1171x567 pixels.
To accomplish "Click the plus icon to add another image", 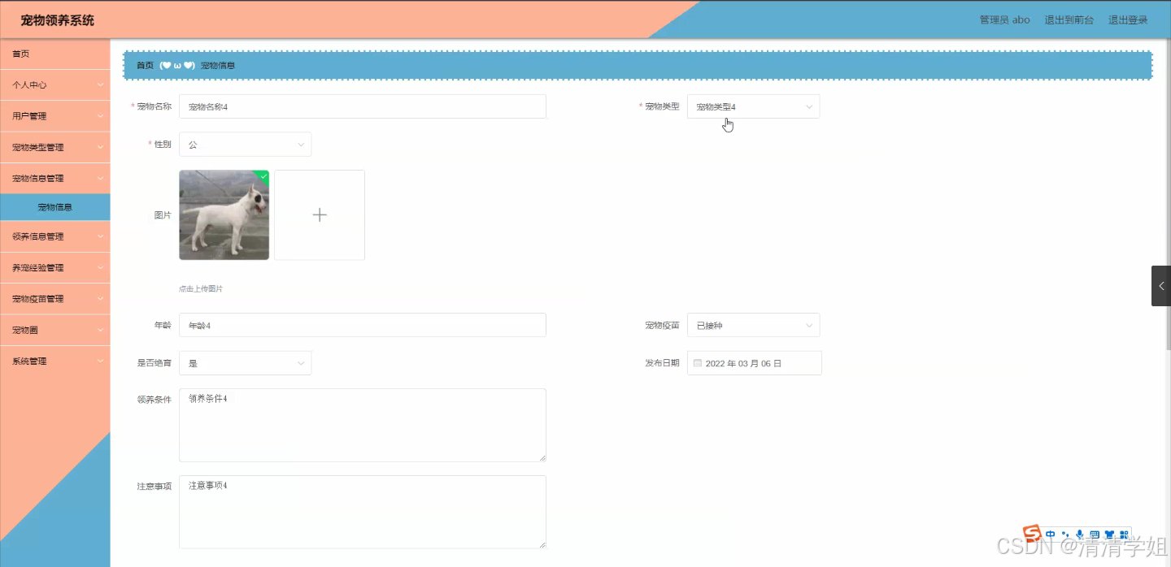I will pyautogui.click(x=319, y=214).
